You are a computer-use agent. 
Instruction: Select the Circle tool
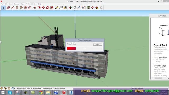pyautogui.click(x=21, y=8)
